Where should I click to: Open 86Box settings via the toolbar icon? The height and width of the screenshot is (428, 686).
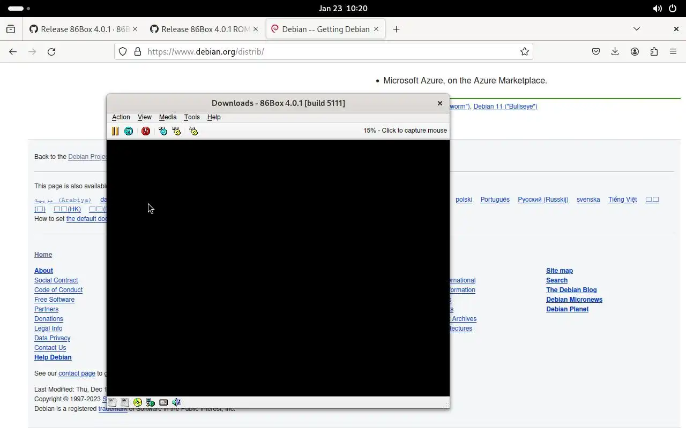tap(193, 131)
